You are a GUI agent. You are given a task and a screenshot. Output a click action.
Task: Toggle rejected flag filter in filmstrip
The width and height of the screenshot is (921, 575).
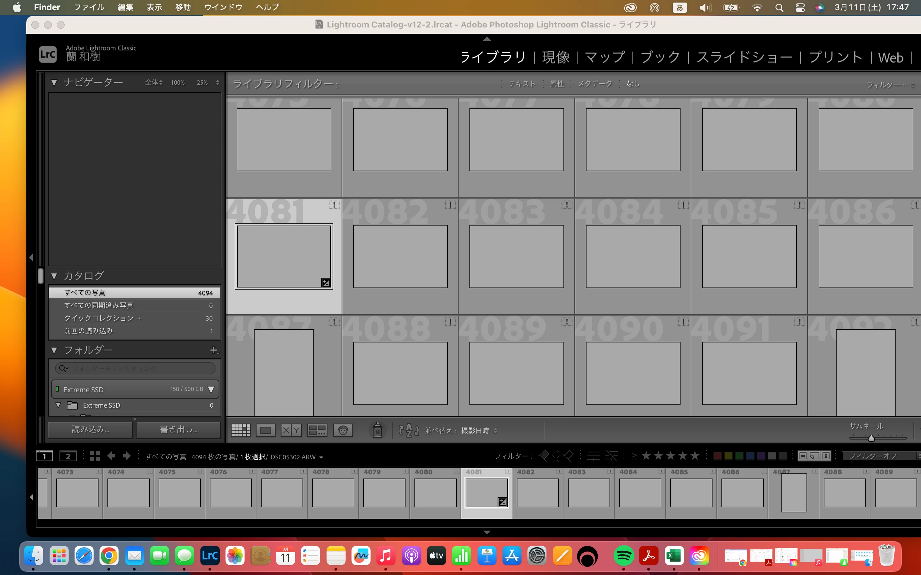[x=569, y=456]
